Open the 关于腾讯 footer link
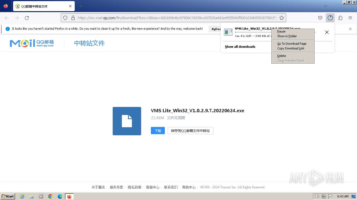Screen dimensions: 357x200 (98, 187)
